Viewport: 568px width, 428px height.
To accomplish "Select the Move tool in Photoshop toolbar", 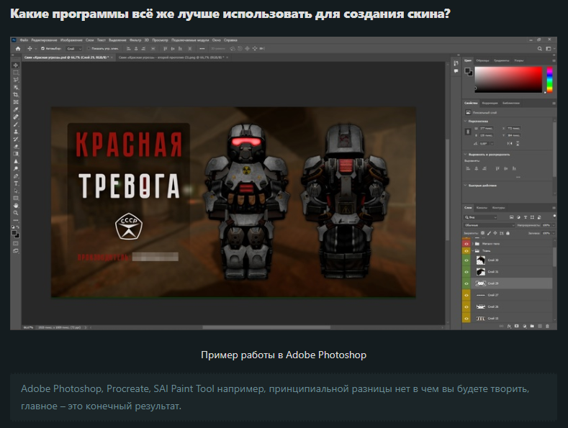I will click(16, 65).
